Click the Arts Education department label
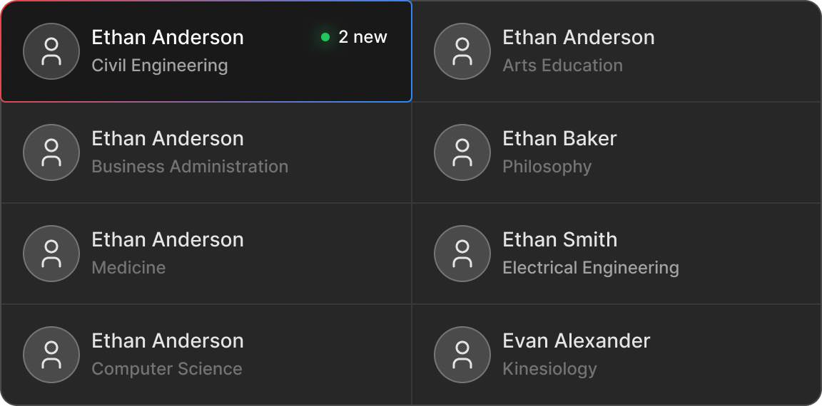822x406 pixels. (562, 66)
